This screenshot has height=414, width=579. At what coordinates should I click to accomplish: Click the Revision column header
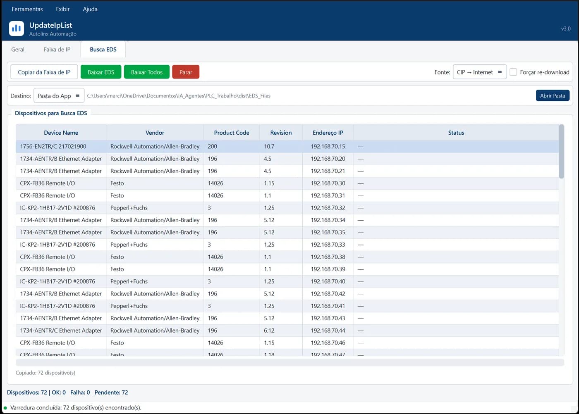coord(281,133)
